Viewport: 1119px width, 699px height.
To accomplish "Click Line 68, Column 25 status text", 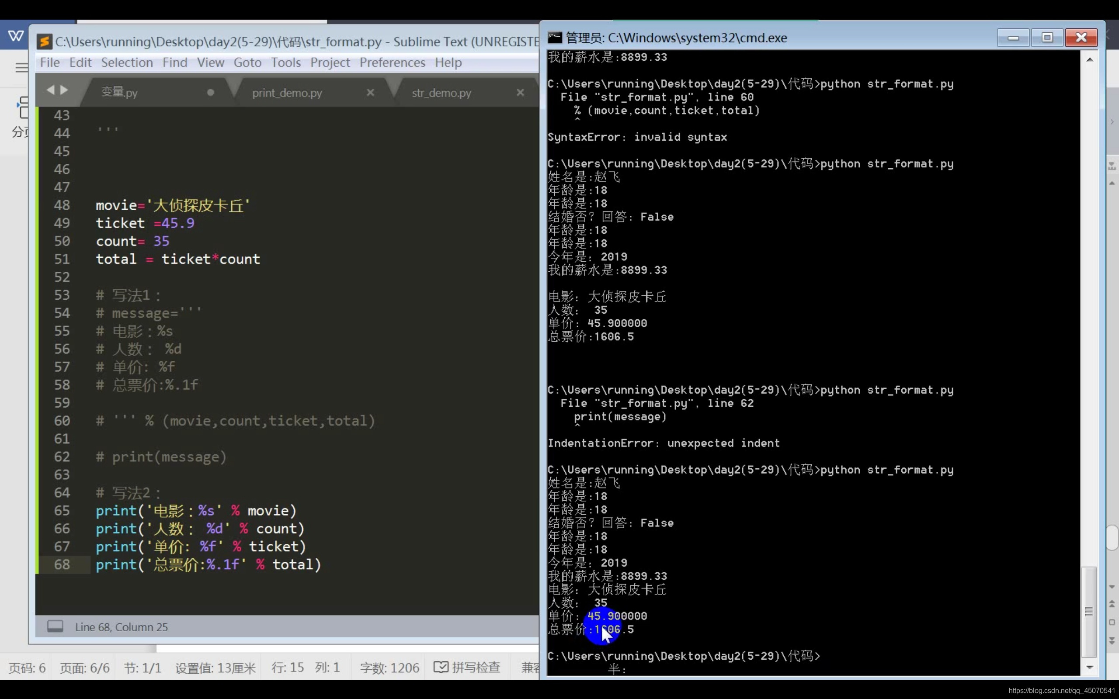I will pyautogui.click(x=121, y=627).
